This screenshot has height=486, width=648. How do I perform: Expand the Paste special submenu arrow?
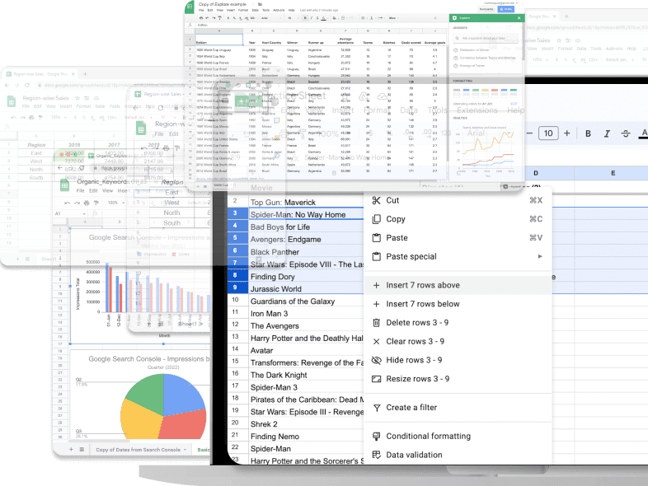pos(541,257)
